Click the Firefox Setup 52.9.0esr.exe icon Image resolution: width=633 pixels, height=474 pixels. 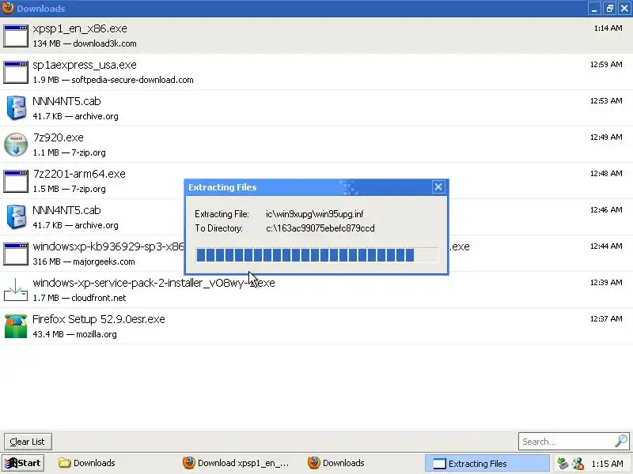pyautogui.click(x=16, y=326)
